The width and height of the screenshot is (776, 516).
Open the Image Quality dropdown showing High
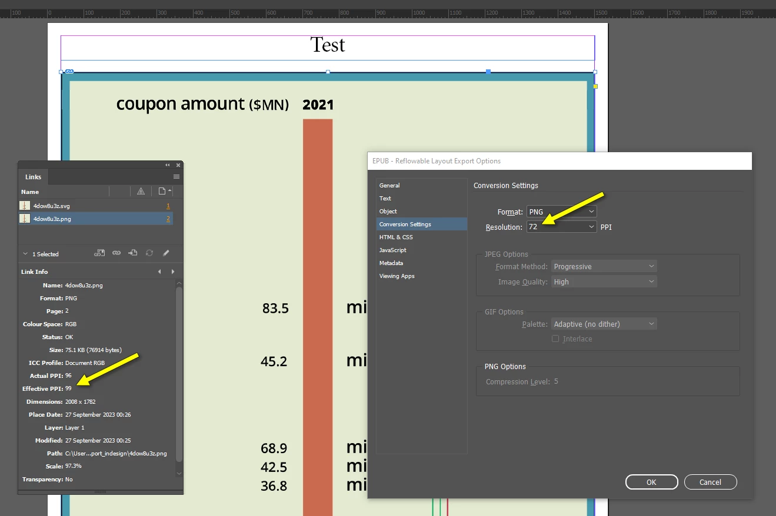pos(604,282)
